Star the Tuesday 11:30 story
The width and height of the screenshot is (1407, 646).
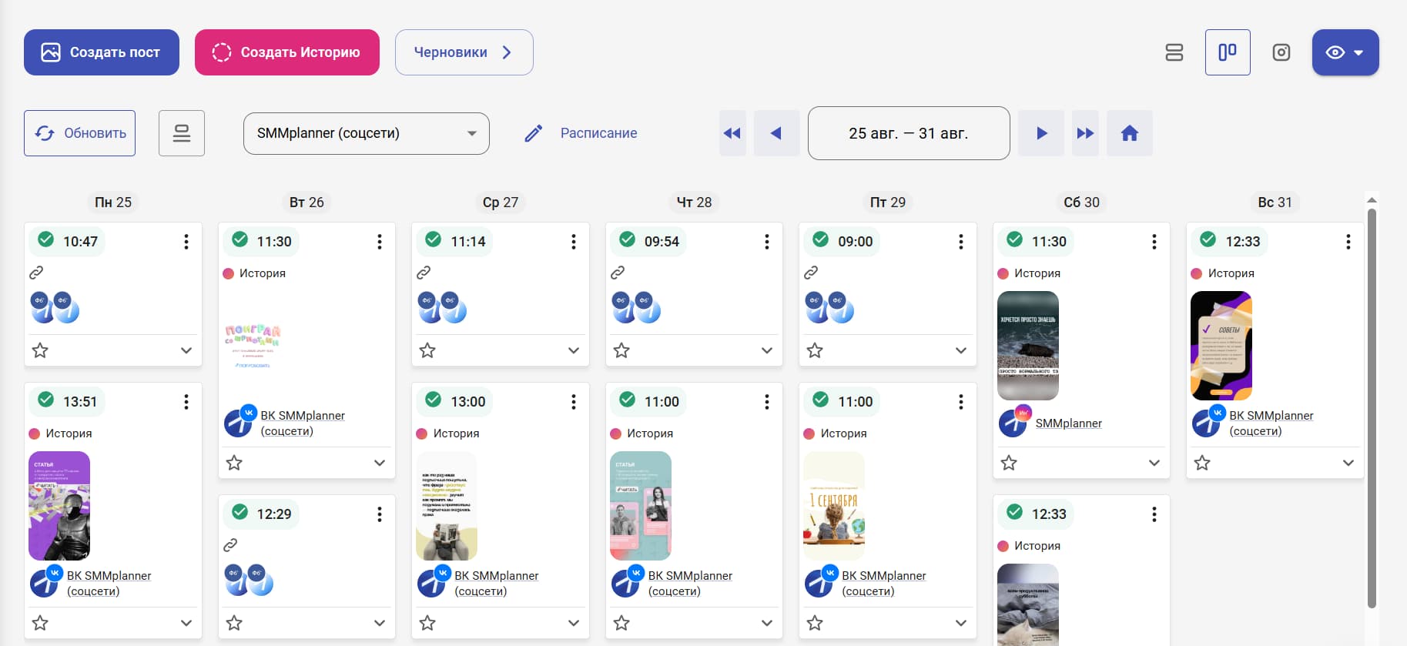coord(234,463)
